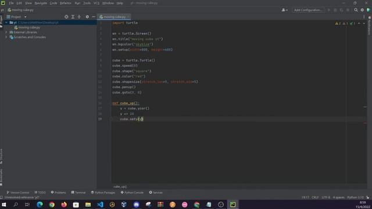This screenshot has height=209, width=372.
Task: Open the Version Control tool window
Action: (18, 192)
